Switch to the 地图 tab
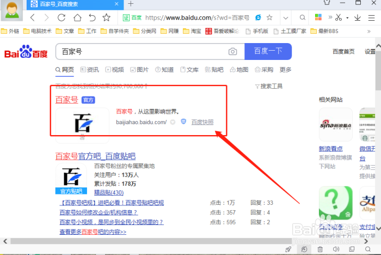Viewport: 381px width, 255px height. [x=239, y=70]
